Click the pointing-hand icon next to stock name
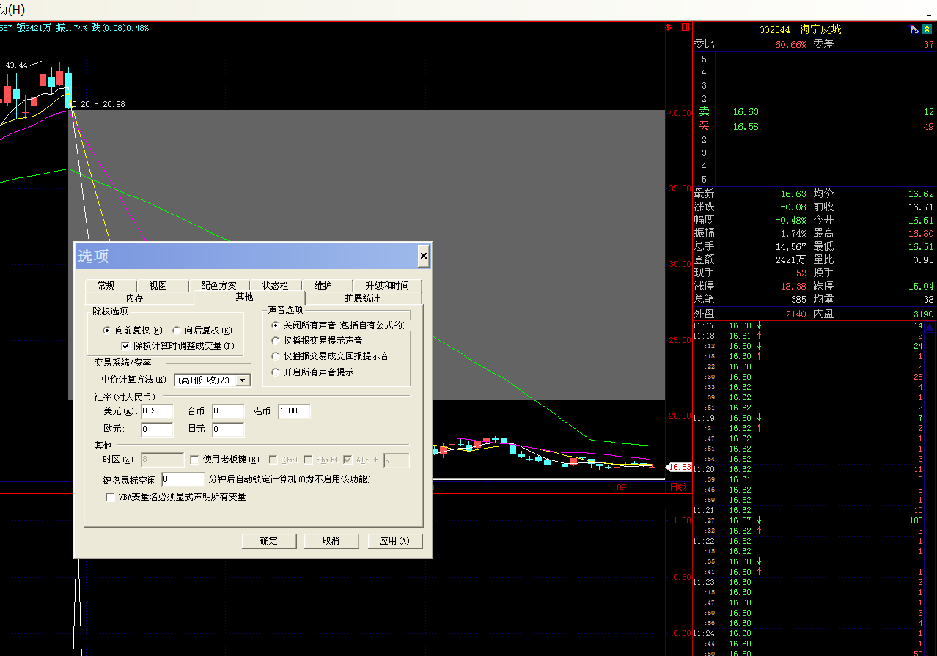Image resolution: width=937 pixels, height=656 pixels. [914, 29]
